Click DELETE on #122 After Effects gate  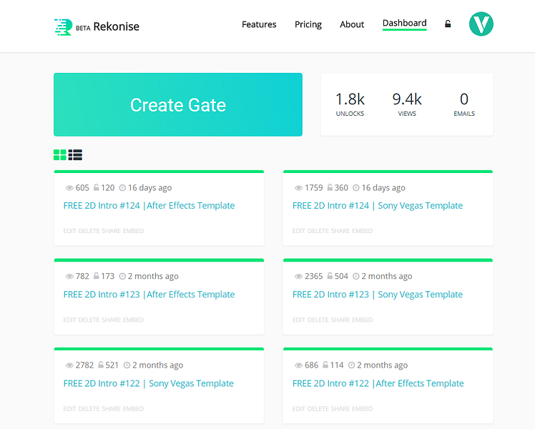tap(318, 408)
